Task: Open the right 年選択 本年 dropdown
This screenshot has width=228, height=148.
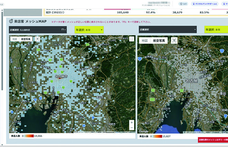Action: coord(216,30)
